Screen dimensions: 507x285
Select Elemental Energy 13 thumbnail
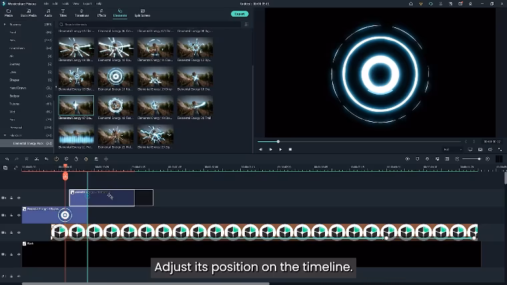click(76, 76)
